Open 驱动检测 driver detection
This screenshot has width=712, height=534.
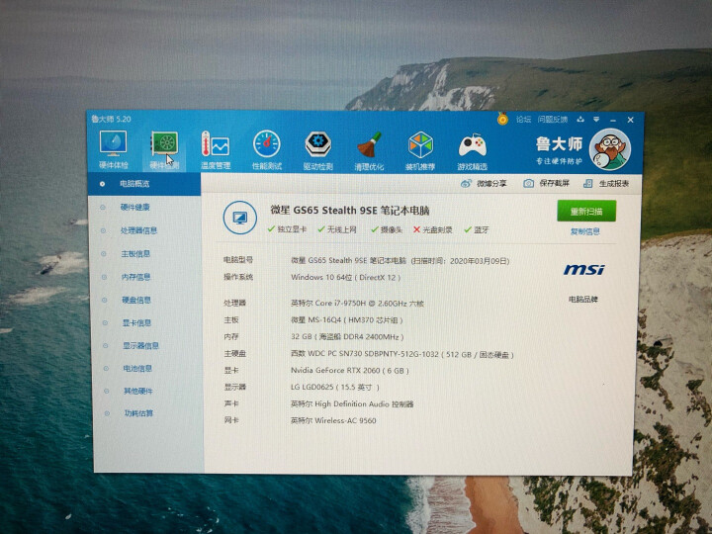317,150
